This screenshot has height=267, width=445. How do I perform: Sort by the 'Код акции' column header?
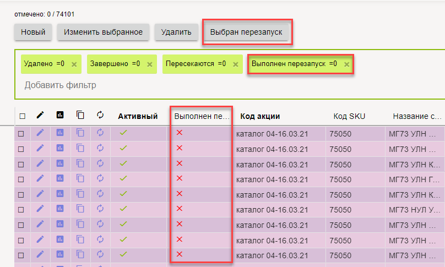click(260, 116)
